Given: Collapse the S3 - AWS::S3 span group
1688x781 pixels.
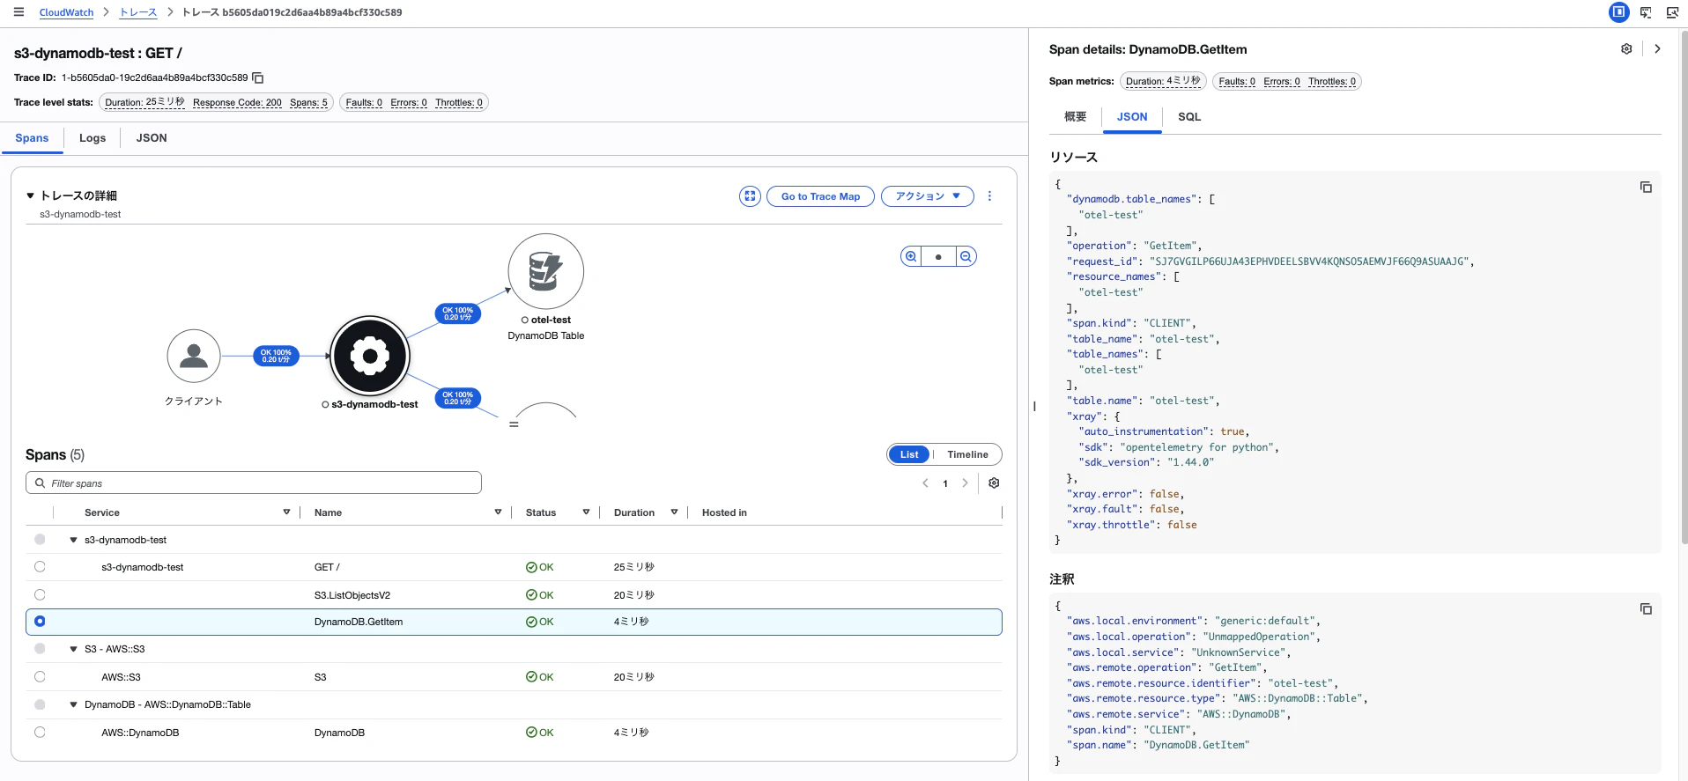Looking at the screenshot, I should [74, 650].
